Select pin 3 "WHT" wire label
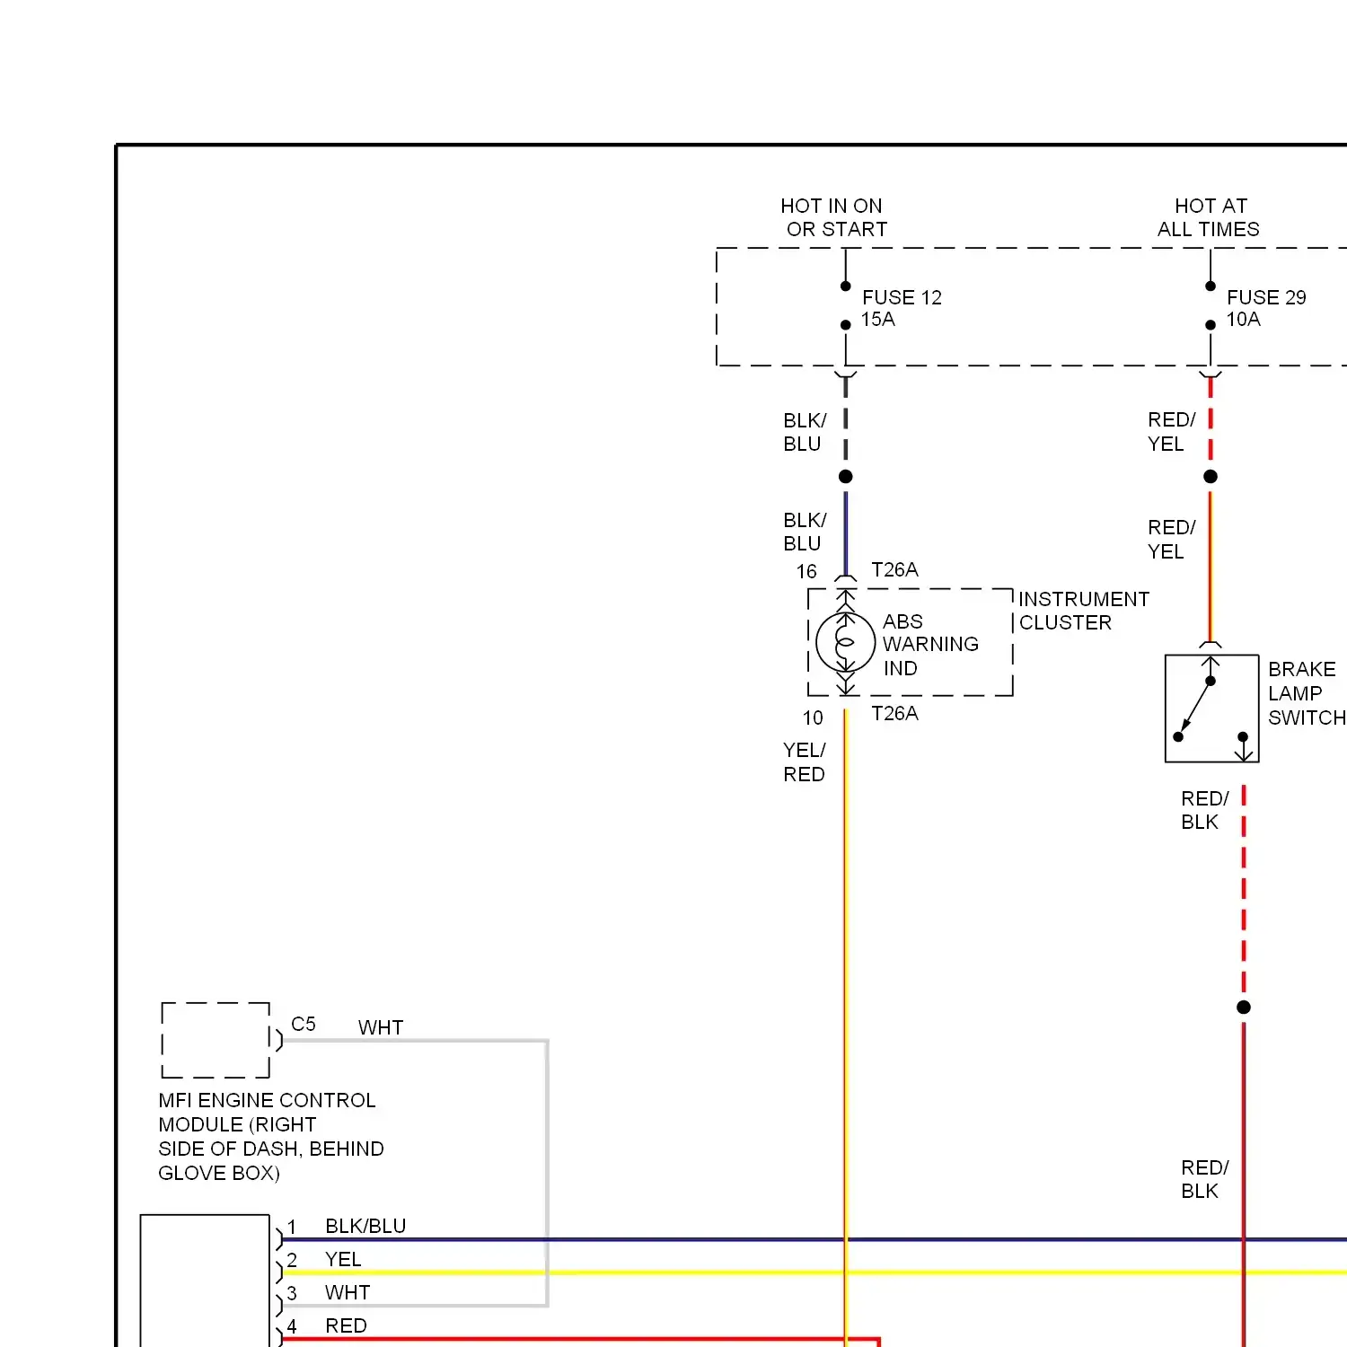 click(348, 1292)
